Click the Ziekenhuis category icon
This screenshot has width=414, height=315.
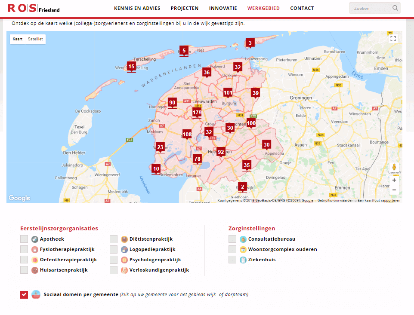coord(243,260)
